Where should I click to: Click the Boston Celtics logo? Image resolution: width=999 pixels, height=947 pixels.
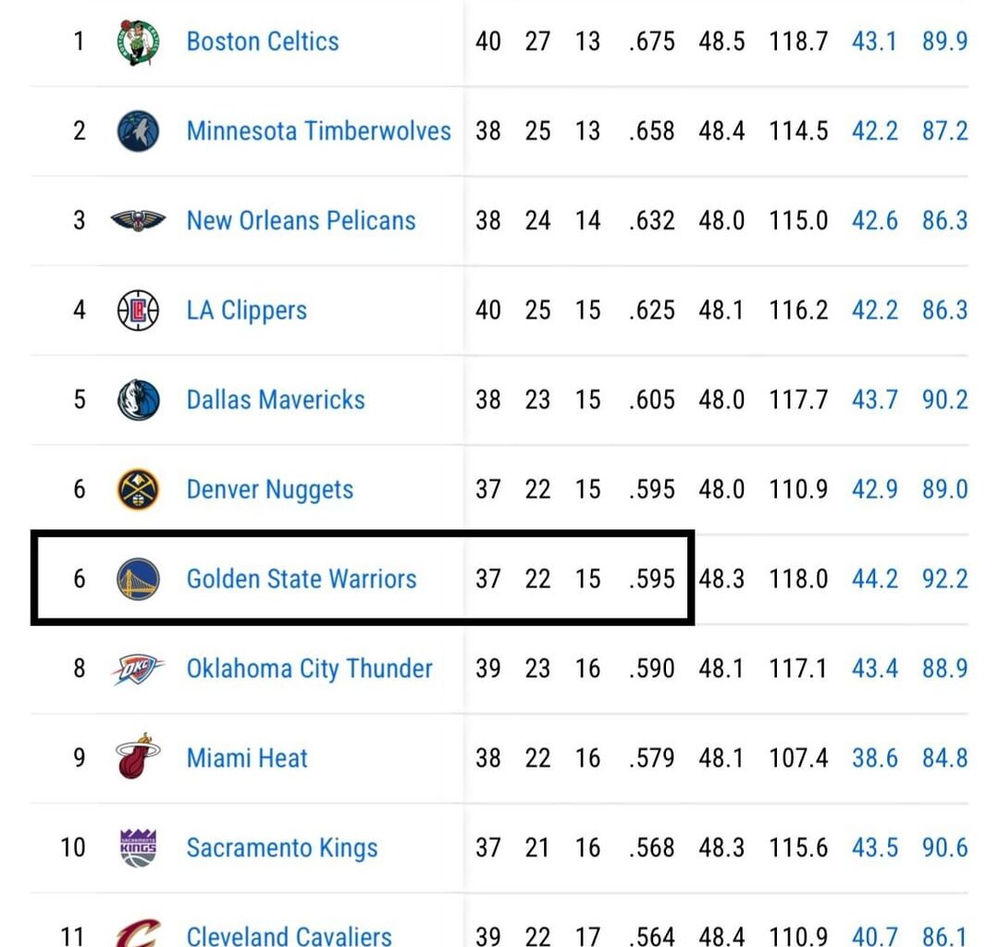point(137,41)
